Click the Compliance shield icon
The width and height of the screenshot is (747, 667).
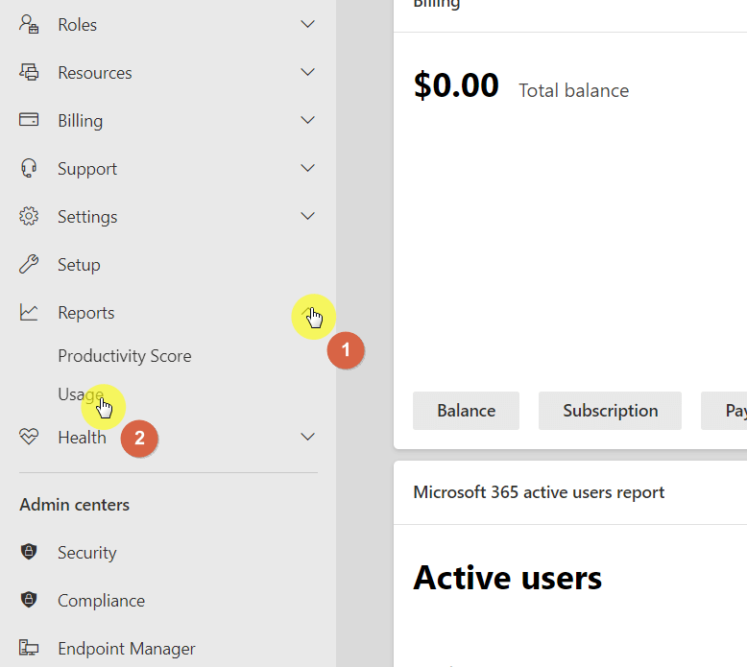pyautogui.click(x=29, y=600)
